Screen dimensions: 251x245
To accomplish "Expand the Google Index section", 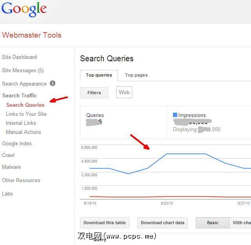I will click(x=17, y=144).
